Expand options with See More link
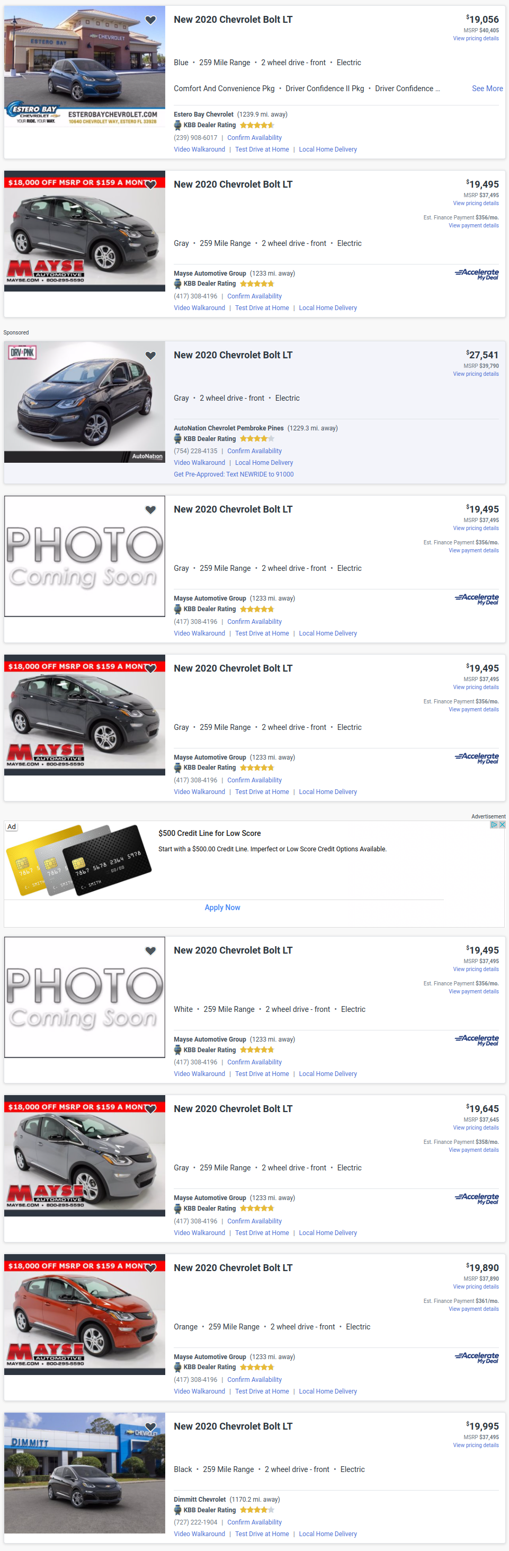 tap(487, 89)
